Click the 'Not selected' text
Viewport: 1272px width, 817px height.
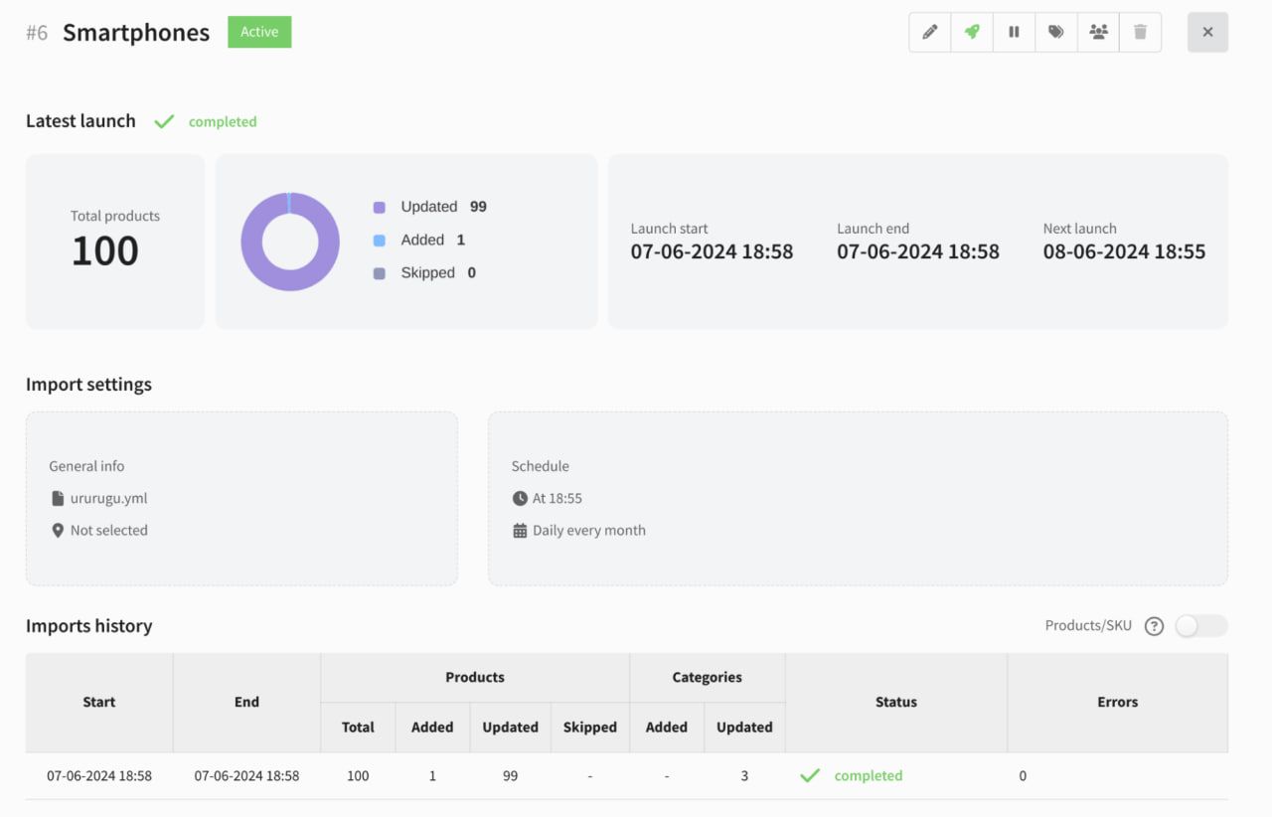click(109, 531)
